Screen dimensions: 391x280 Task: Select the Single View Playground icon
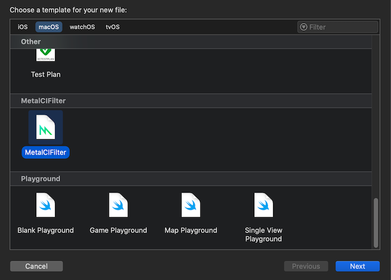[264, 205]
